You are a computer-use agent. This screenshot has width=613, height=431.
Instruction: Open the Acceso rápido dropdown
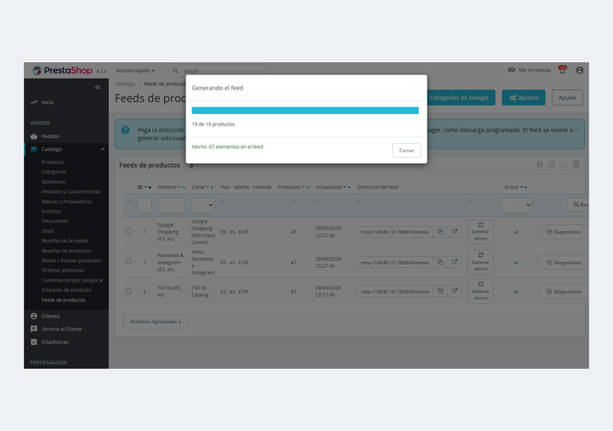click(136, 70)
